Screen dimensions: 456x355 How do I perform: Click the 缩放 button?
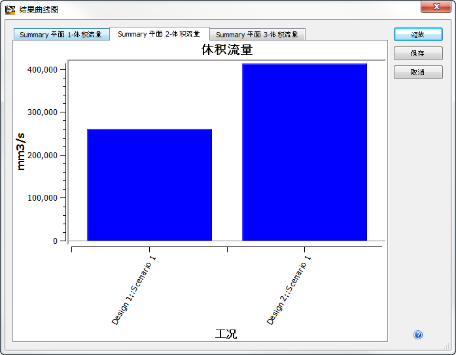[418, 35]
